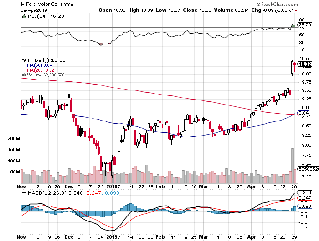Click the 0.247 MACD signal tag

(x=304, y=198)
